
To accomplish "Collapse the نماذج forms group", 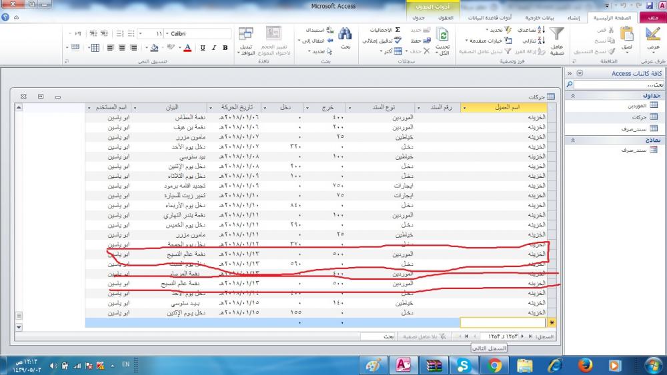I will pyautogui.click(x=572, y=140).
